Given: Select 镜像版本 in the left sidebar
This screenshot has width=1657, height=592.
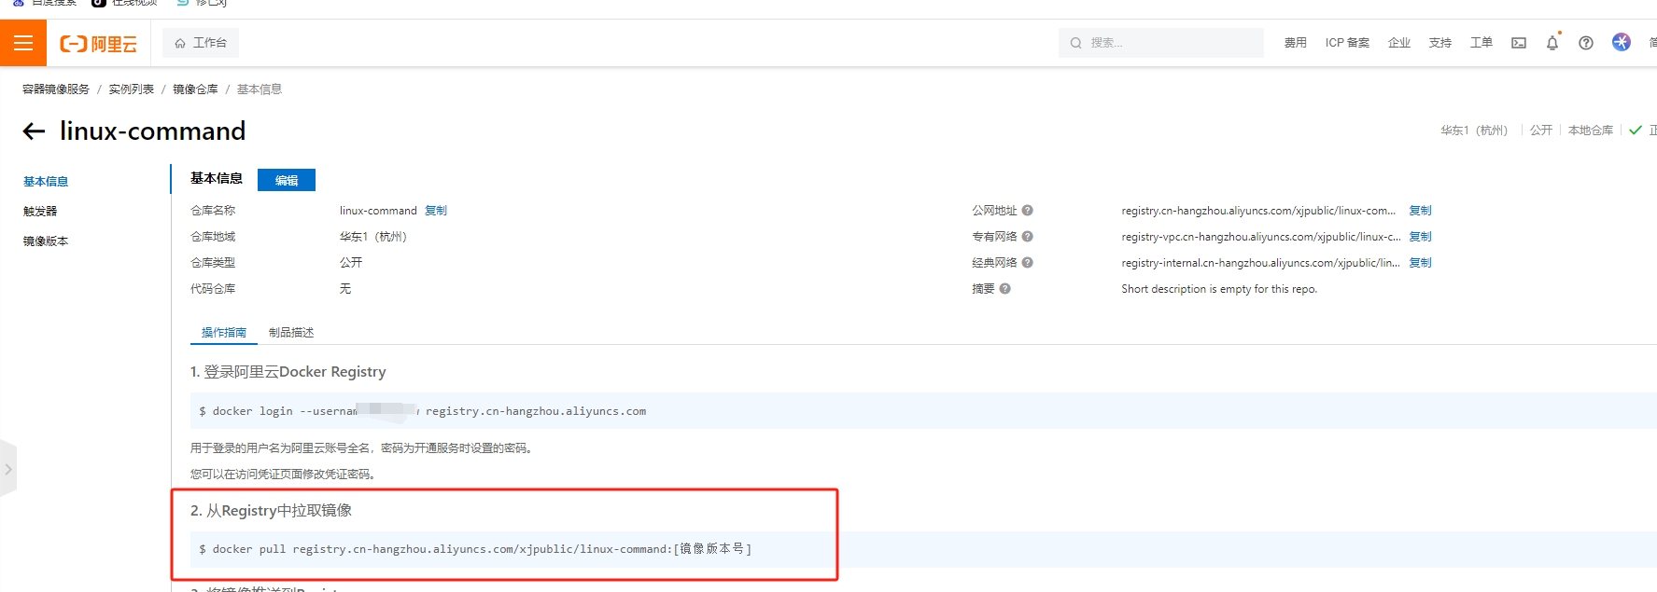Looking at the screenshot, I should (46, 241).
